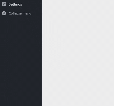Viewport: 114px width, 106px height.
Task: Open Settings from the dark sidebar
Action: click(21, 4)
